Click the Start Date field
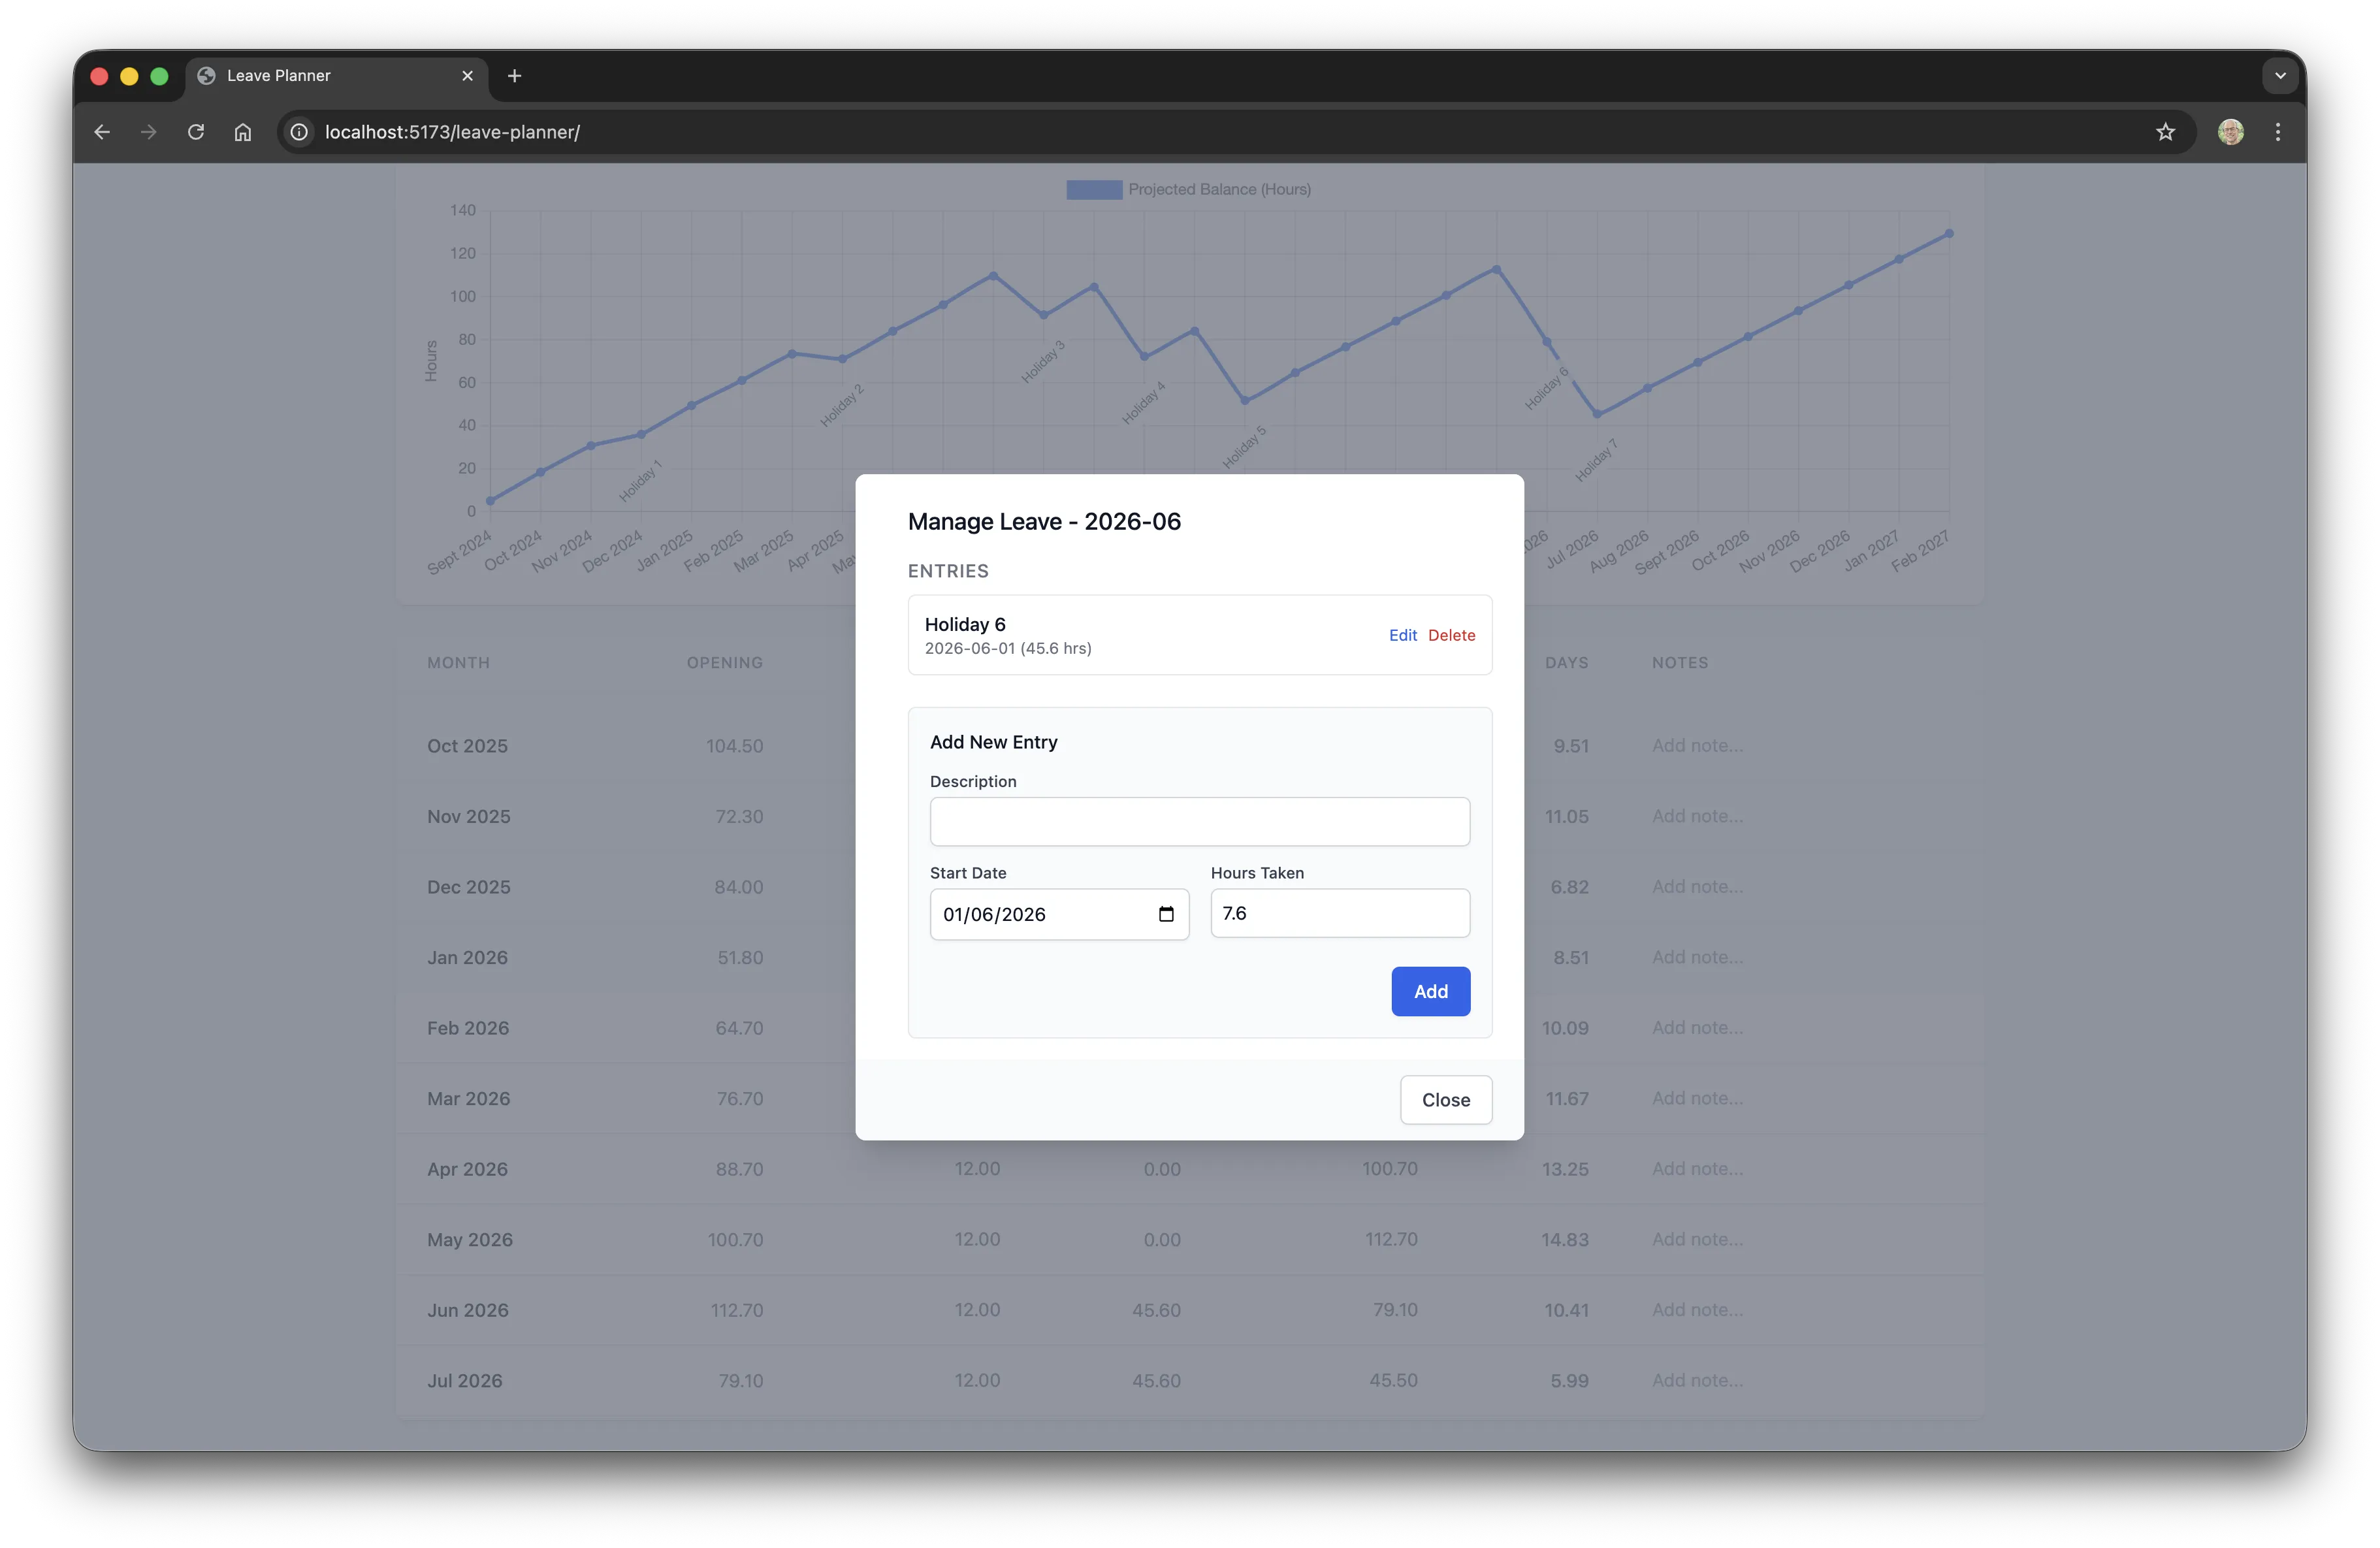The image size is (2380, 1548). (x=1059, y=914)
